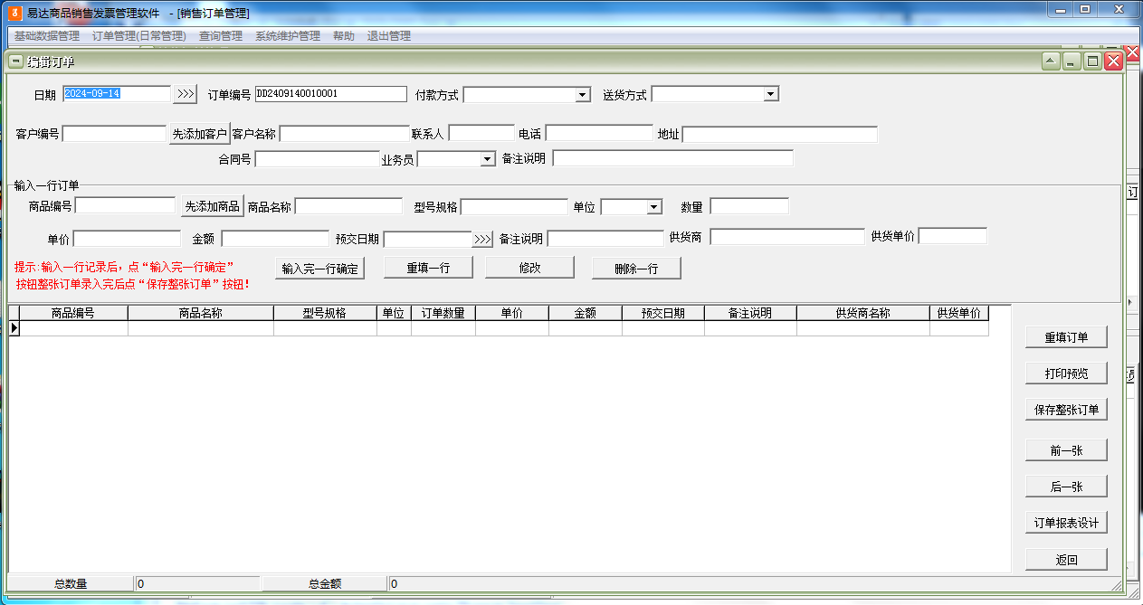
Task: Close the 销售订单 inner window
Action: pyautogui.click(x=1113, y=61)
